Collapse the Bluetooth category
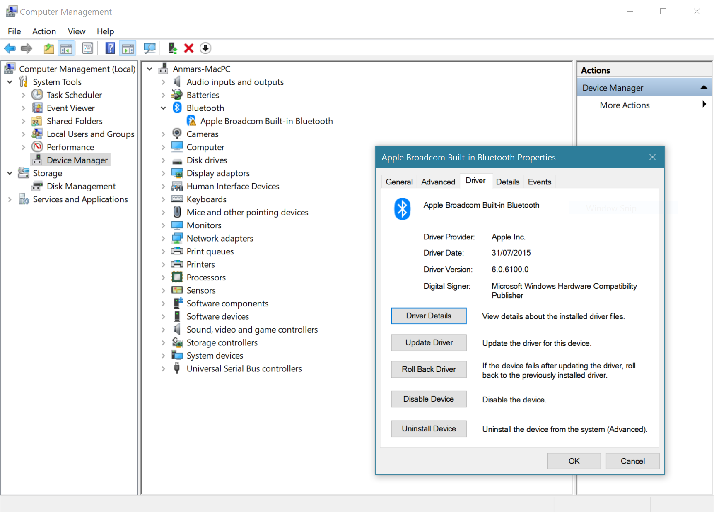 pyautogui.click(x=163, y=108)
